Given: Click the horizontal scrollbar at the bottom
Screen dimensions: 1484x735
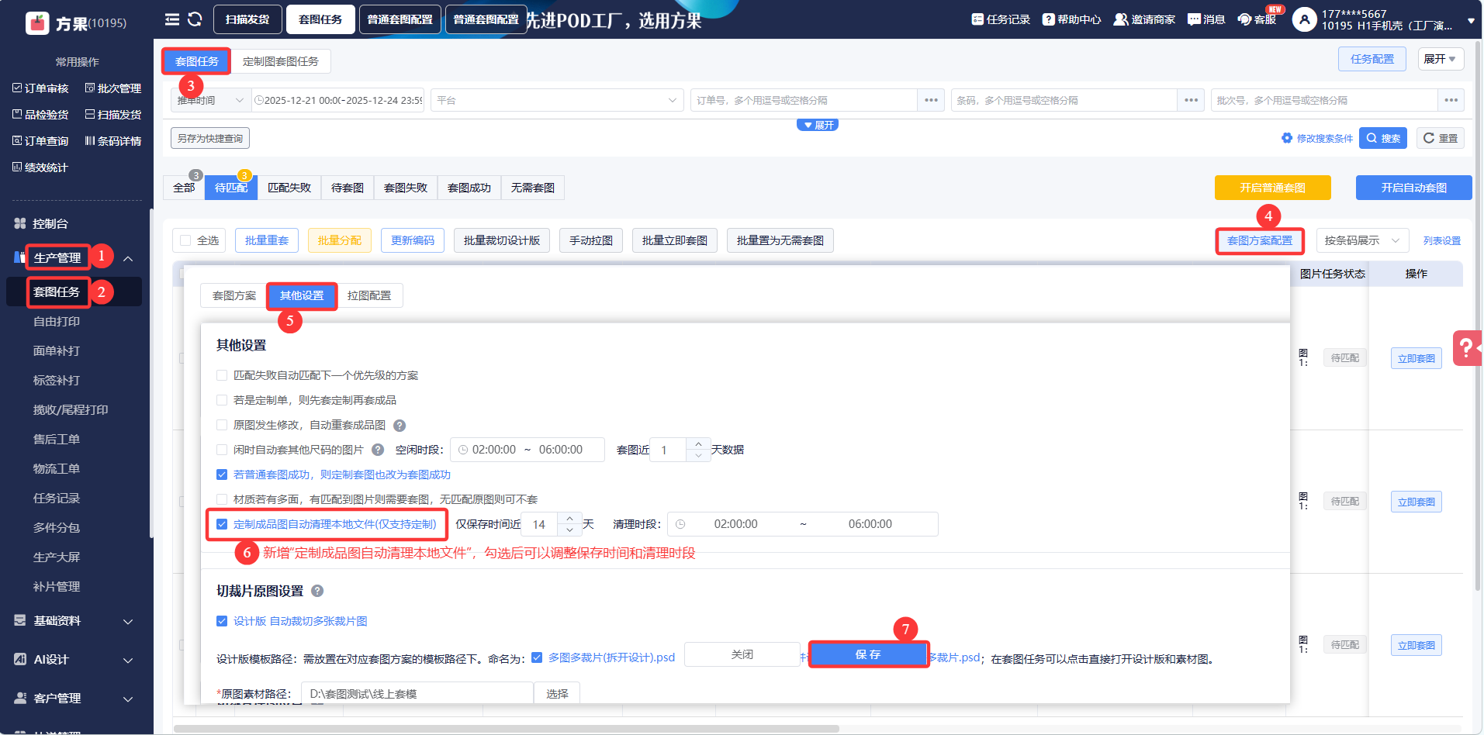Looking at the screenshot, I should (x=507, y=729).
